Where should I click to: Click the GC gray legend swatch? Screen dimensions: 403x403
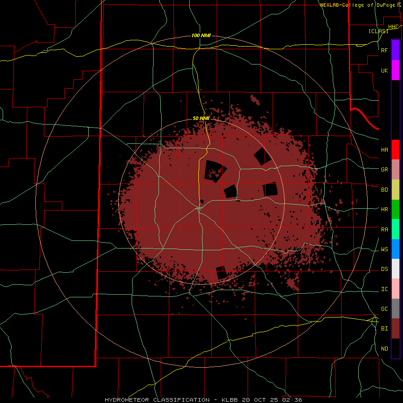pyautogui.click(x=395, y=309)
